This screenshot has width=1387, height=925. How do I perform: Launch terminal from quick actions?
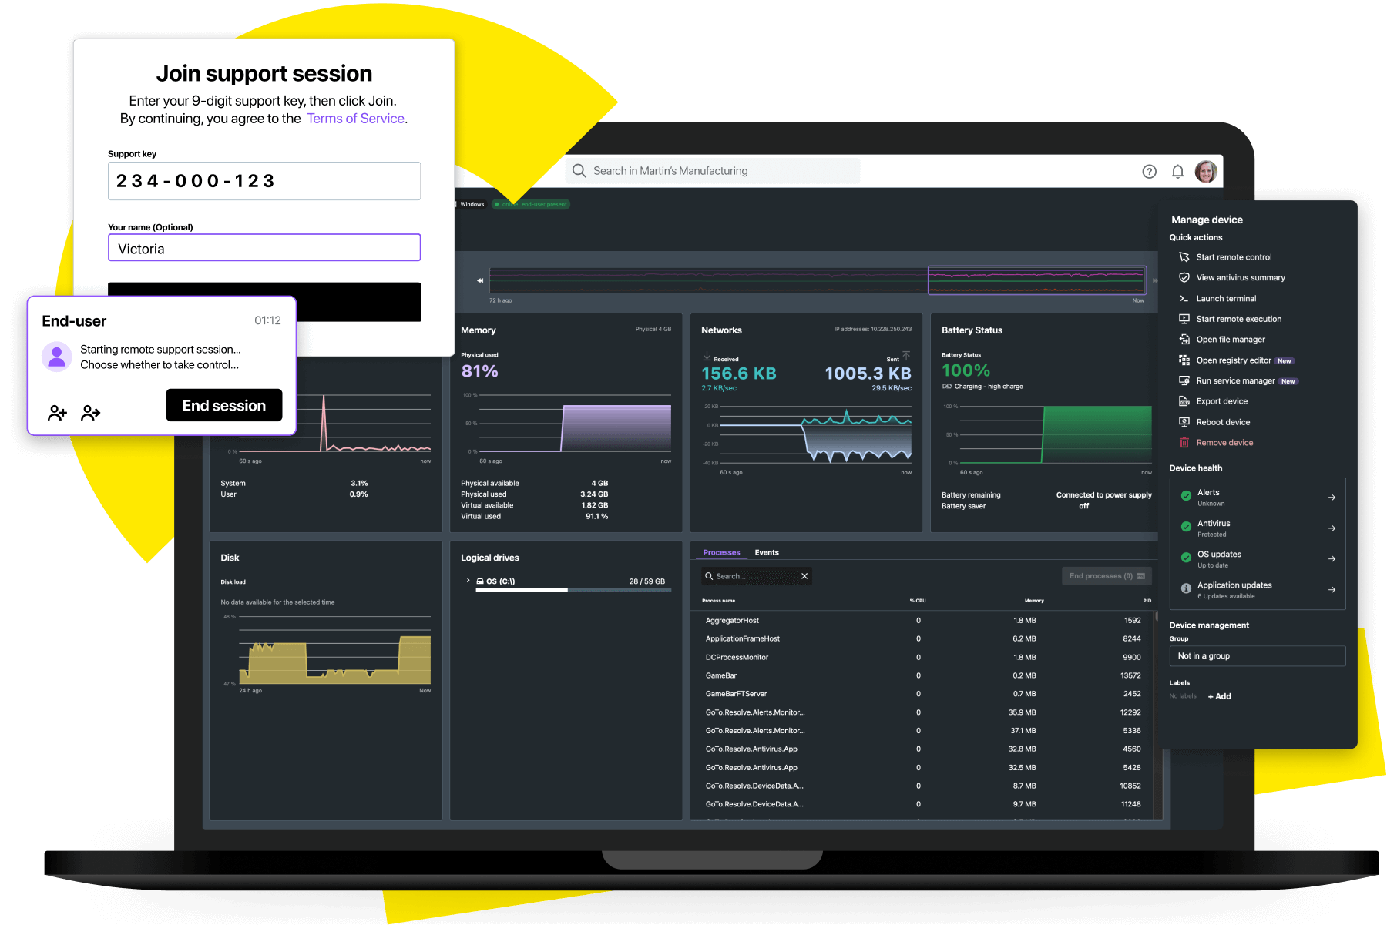1225,299
